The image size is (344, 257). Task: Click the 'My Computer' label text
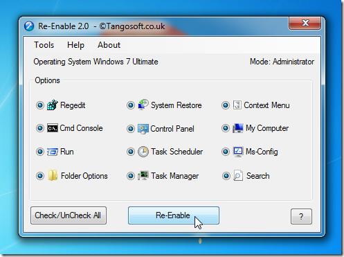tap(267, 128)
